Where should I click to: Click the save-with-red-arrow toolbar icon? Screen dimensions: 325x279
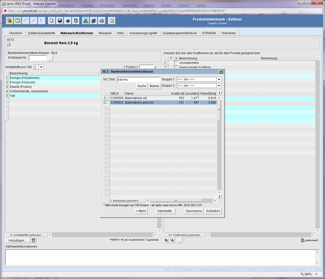[93, 20]
